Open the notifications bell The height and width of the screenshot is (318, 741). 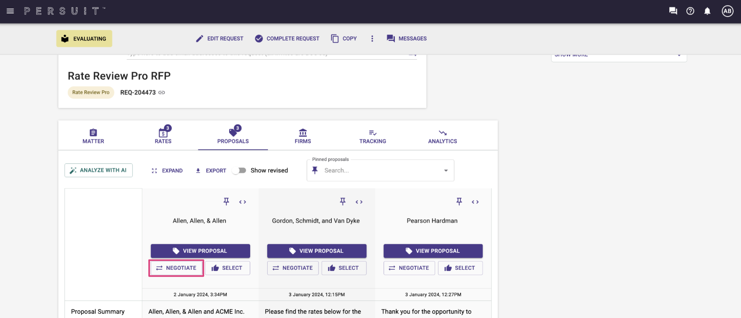coord(707,11)
